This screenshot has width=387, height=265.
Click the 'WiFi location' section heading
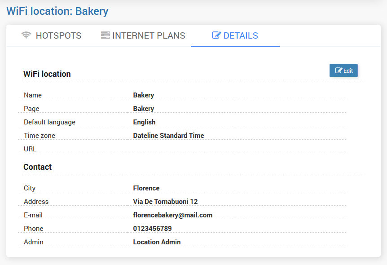tap(47, 74)
